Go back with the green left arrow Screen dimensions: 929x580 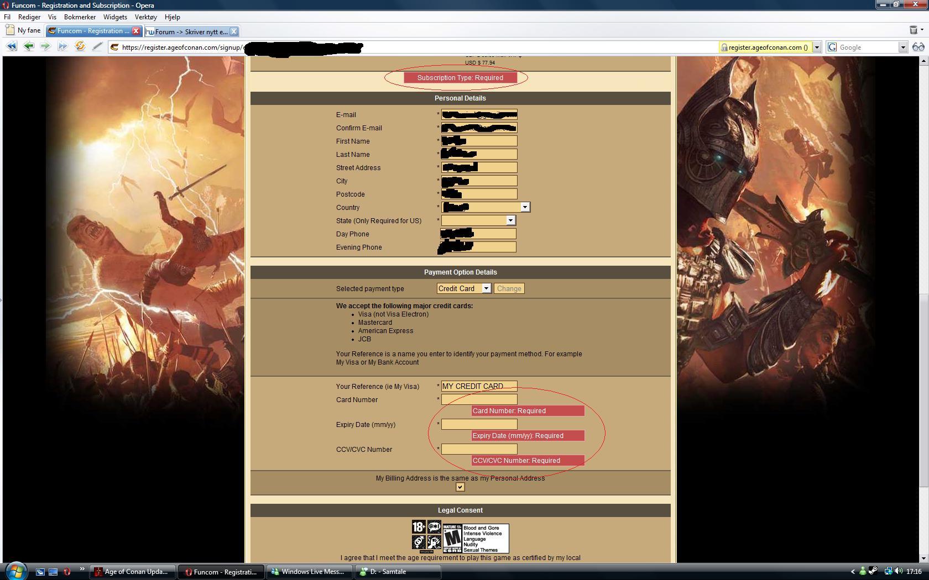coord(28,47)
